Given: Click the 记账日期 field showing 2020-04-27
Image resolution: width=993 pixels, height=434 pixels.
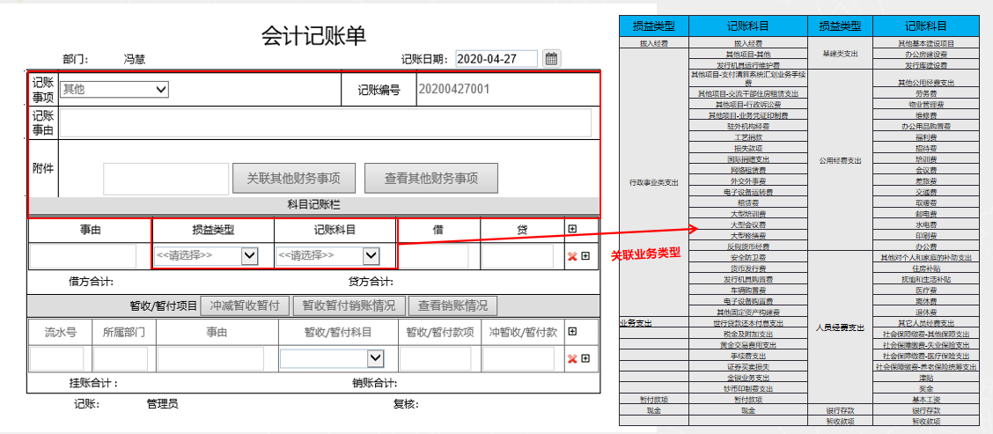Looking at the screenshot, I should [496, 59].
